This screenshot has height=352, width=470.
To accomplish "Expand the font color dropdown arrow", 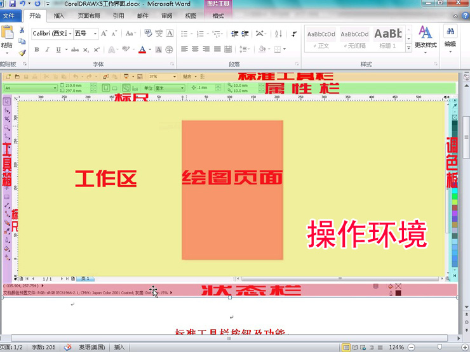I will pos(151,49).
